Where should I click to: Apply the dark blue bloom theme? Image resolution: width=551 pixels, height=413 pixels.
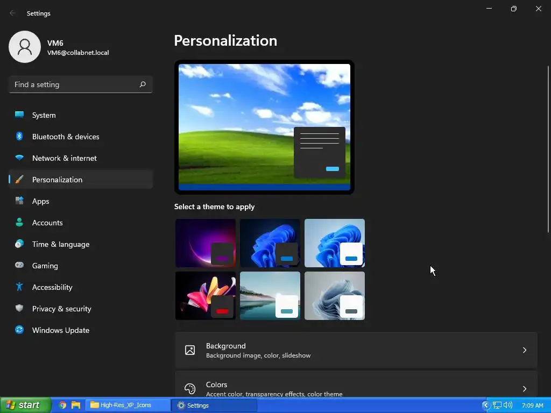click(x=270, y=243)
